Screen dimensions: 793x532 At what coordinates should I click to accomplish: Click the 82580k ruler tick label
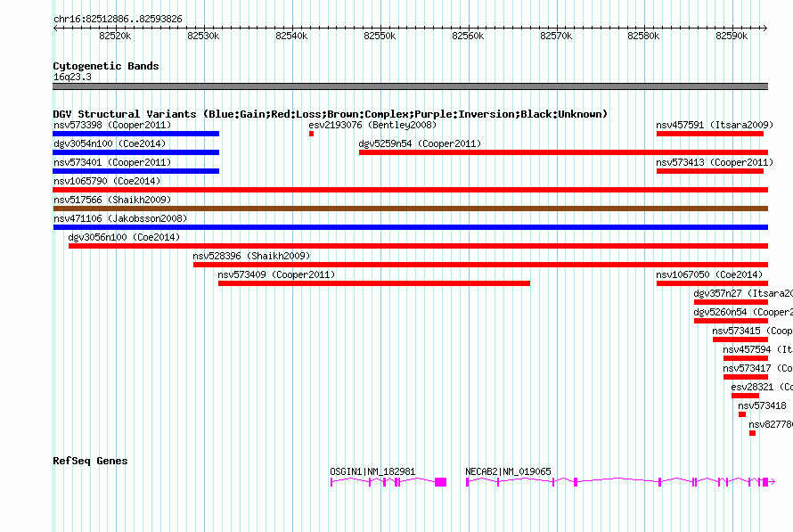click(643, 36)
